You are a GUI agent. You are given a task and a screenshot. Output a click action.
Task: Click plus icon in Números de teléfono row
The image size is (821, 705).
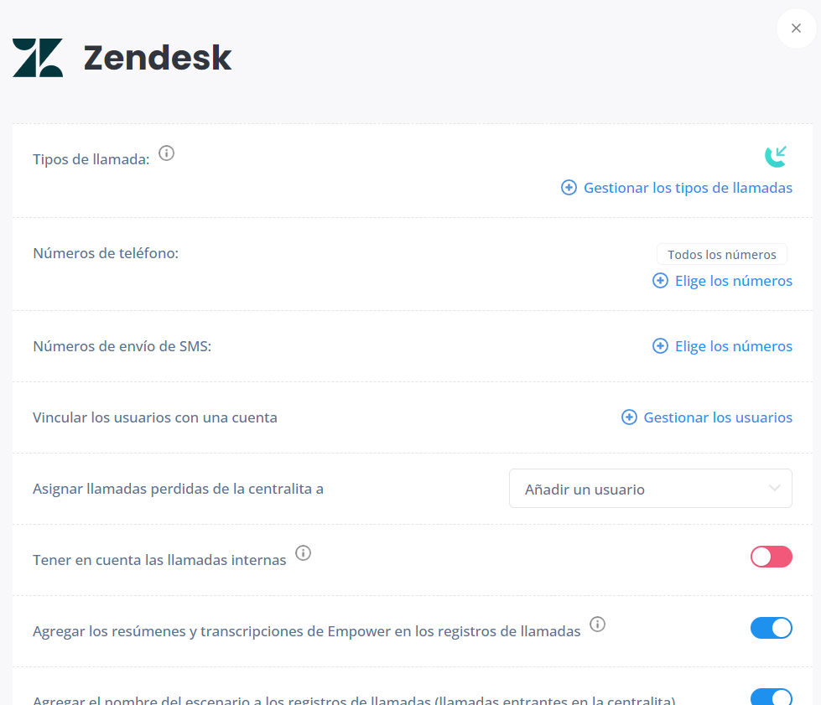pyautogui.click(x=660, y=281)
